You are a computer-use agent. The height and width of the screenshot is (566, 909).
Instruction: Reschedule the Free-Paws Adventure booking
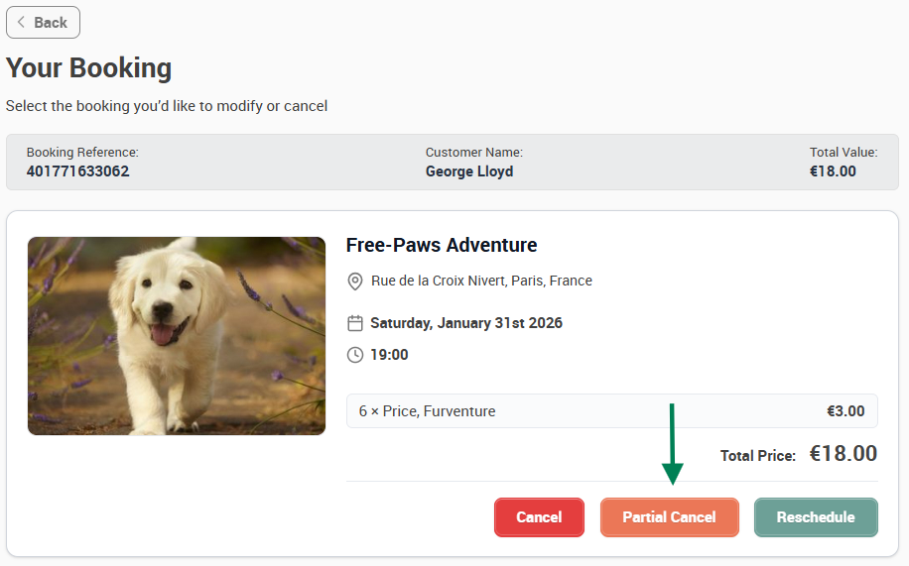click(816, 517)
